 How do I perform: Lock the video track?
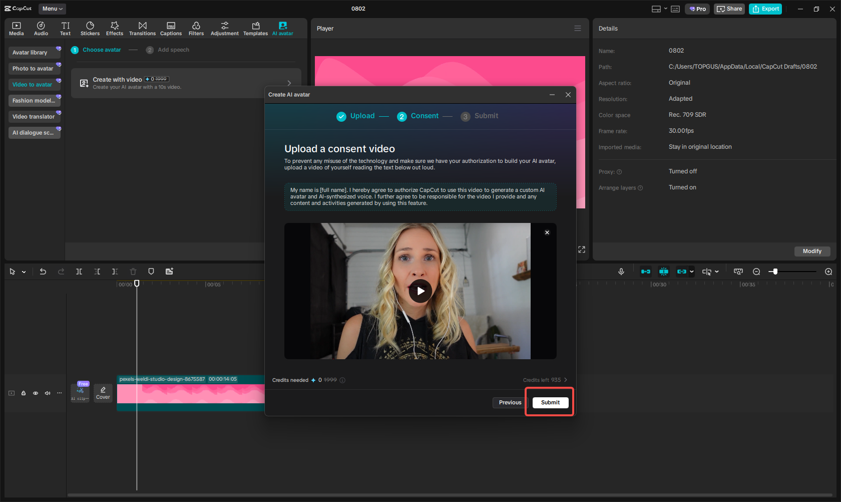(23, 393)
